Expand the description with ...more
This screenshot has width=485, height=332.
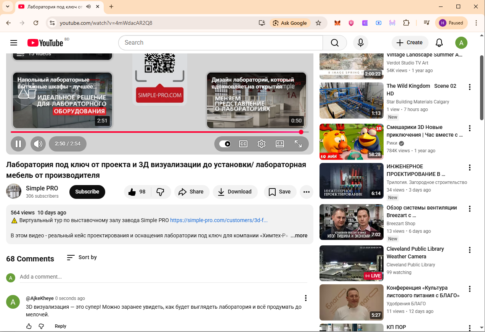[299, 236]
